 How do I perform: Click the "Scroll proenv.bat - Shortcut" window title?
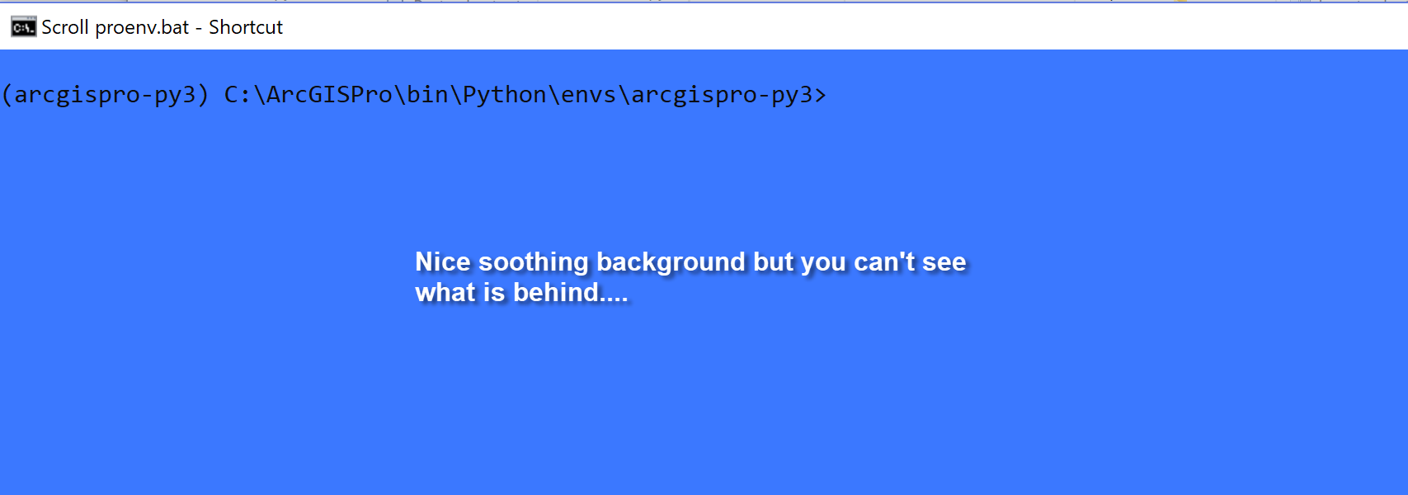[x=162, y=27]
